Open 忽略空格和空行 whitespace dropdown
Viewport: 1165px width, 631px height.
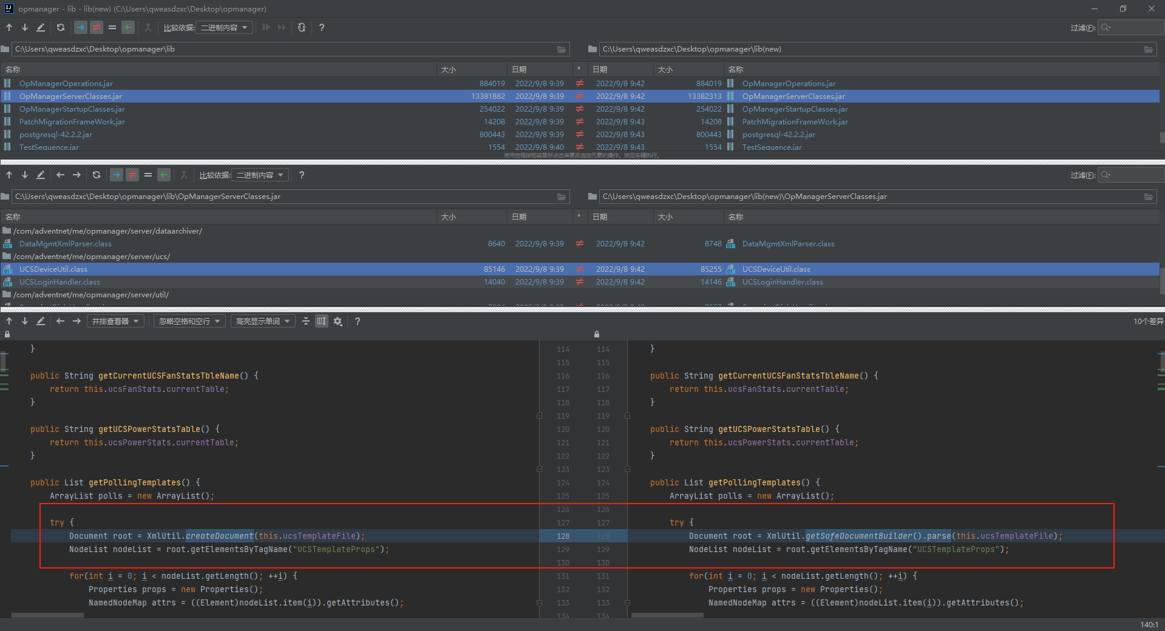(189, 321)
